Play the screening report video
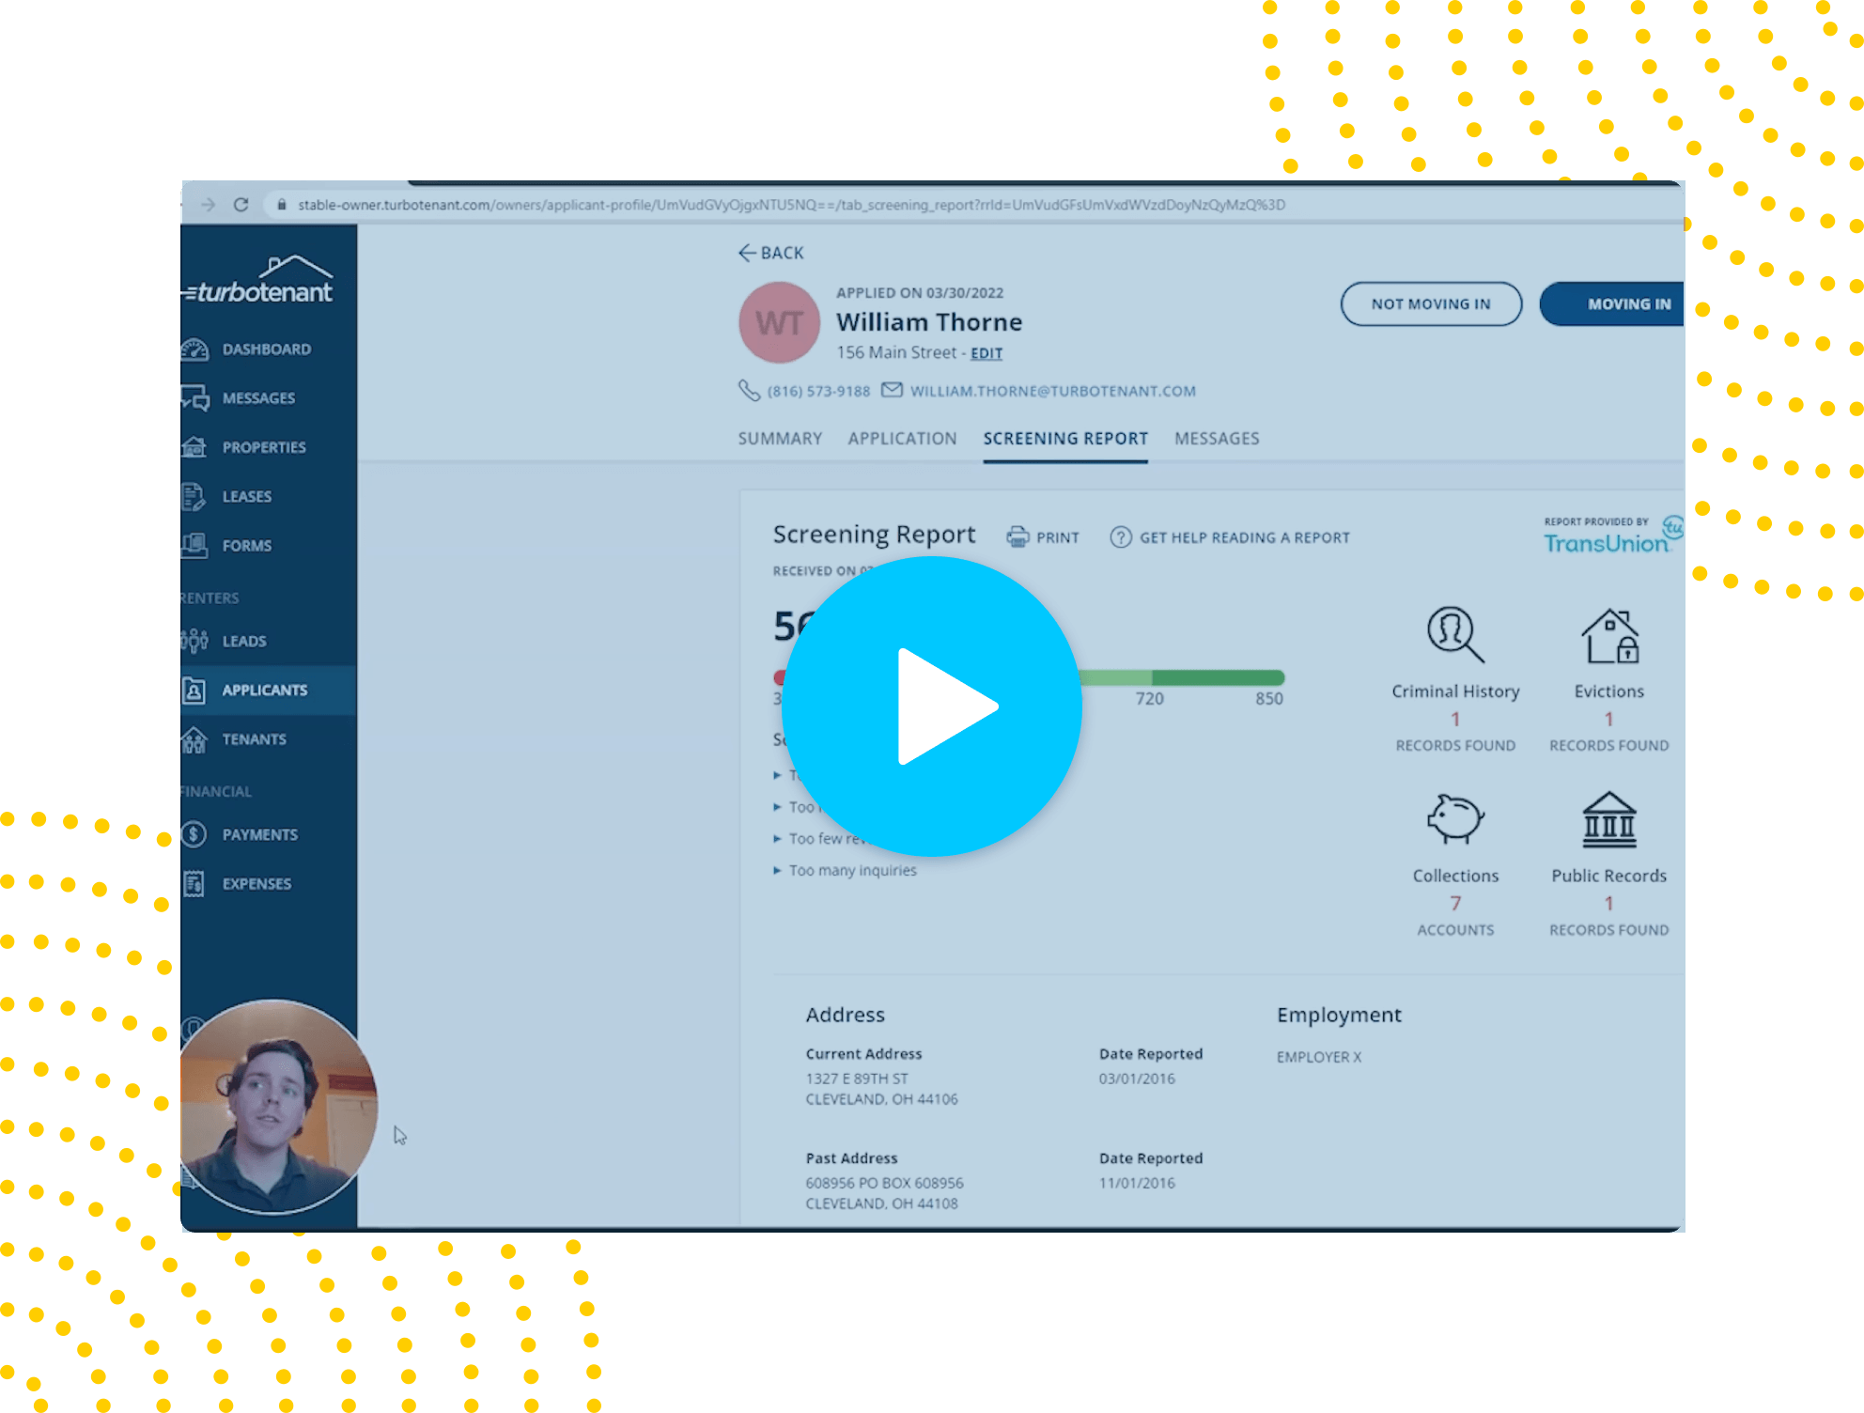Screen dimensions: 1864x1413 [x=931, y=706]
